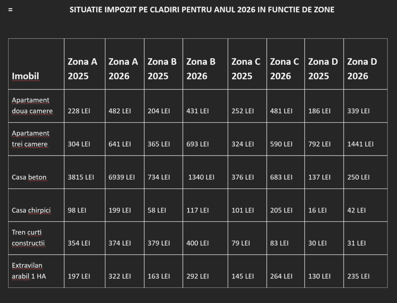This screenshot has width=397, height=303.
Task: Click the 400 LEI cell
Action: click(x=198, y=243)
